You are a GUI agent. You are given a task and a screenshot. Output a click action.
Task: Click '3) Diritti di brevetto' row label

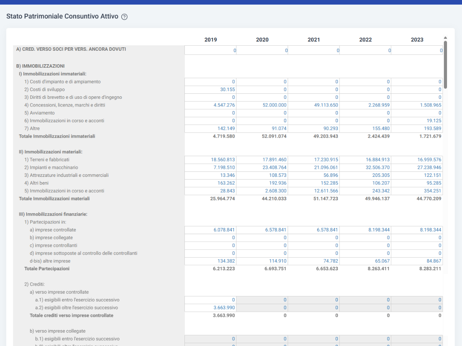73,97
